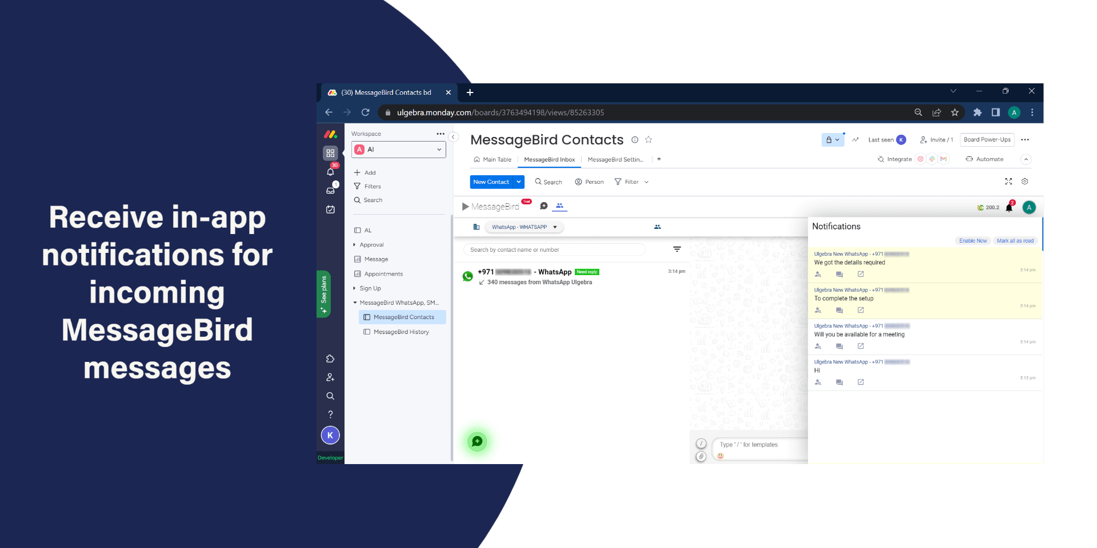Click the board info icon next to the title
Image resolution: width=1097 pixels, height=548 pixels.
click(x=635, y=140)
